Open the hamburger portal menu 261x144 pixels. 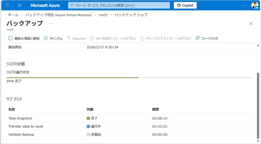point(20,5)
